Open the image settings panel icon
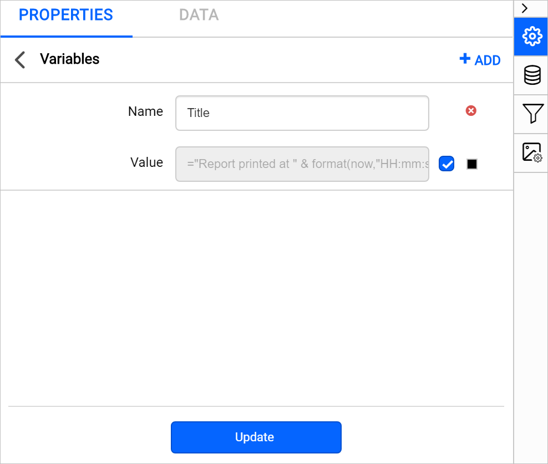Screen dimensions: 548x464 pyautogui.click(x=531, y=152)
